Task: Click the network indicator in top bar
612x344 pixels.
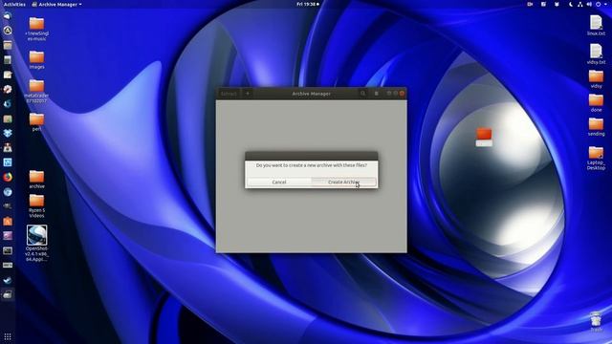Action: (580, 4)
